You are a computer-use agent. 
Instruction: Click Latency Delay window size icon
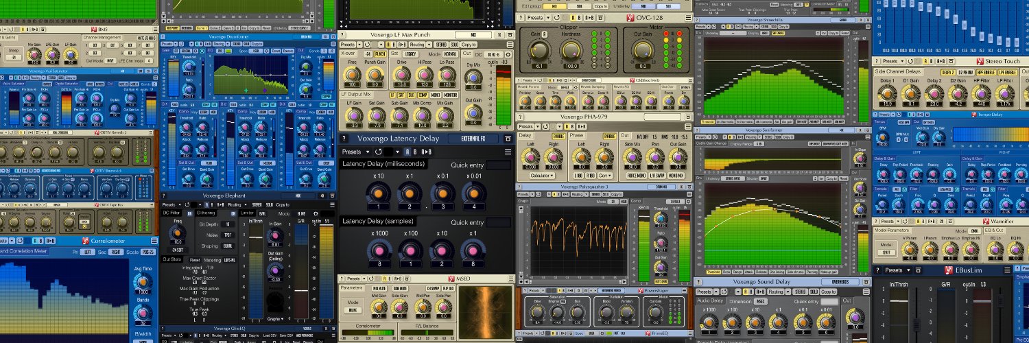tap(508, 139)
